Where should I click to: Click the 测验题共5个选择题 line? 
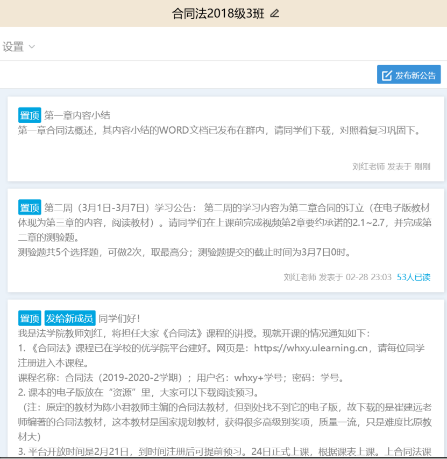185,252
